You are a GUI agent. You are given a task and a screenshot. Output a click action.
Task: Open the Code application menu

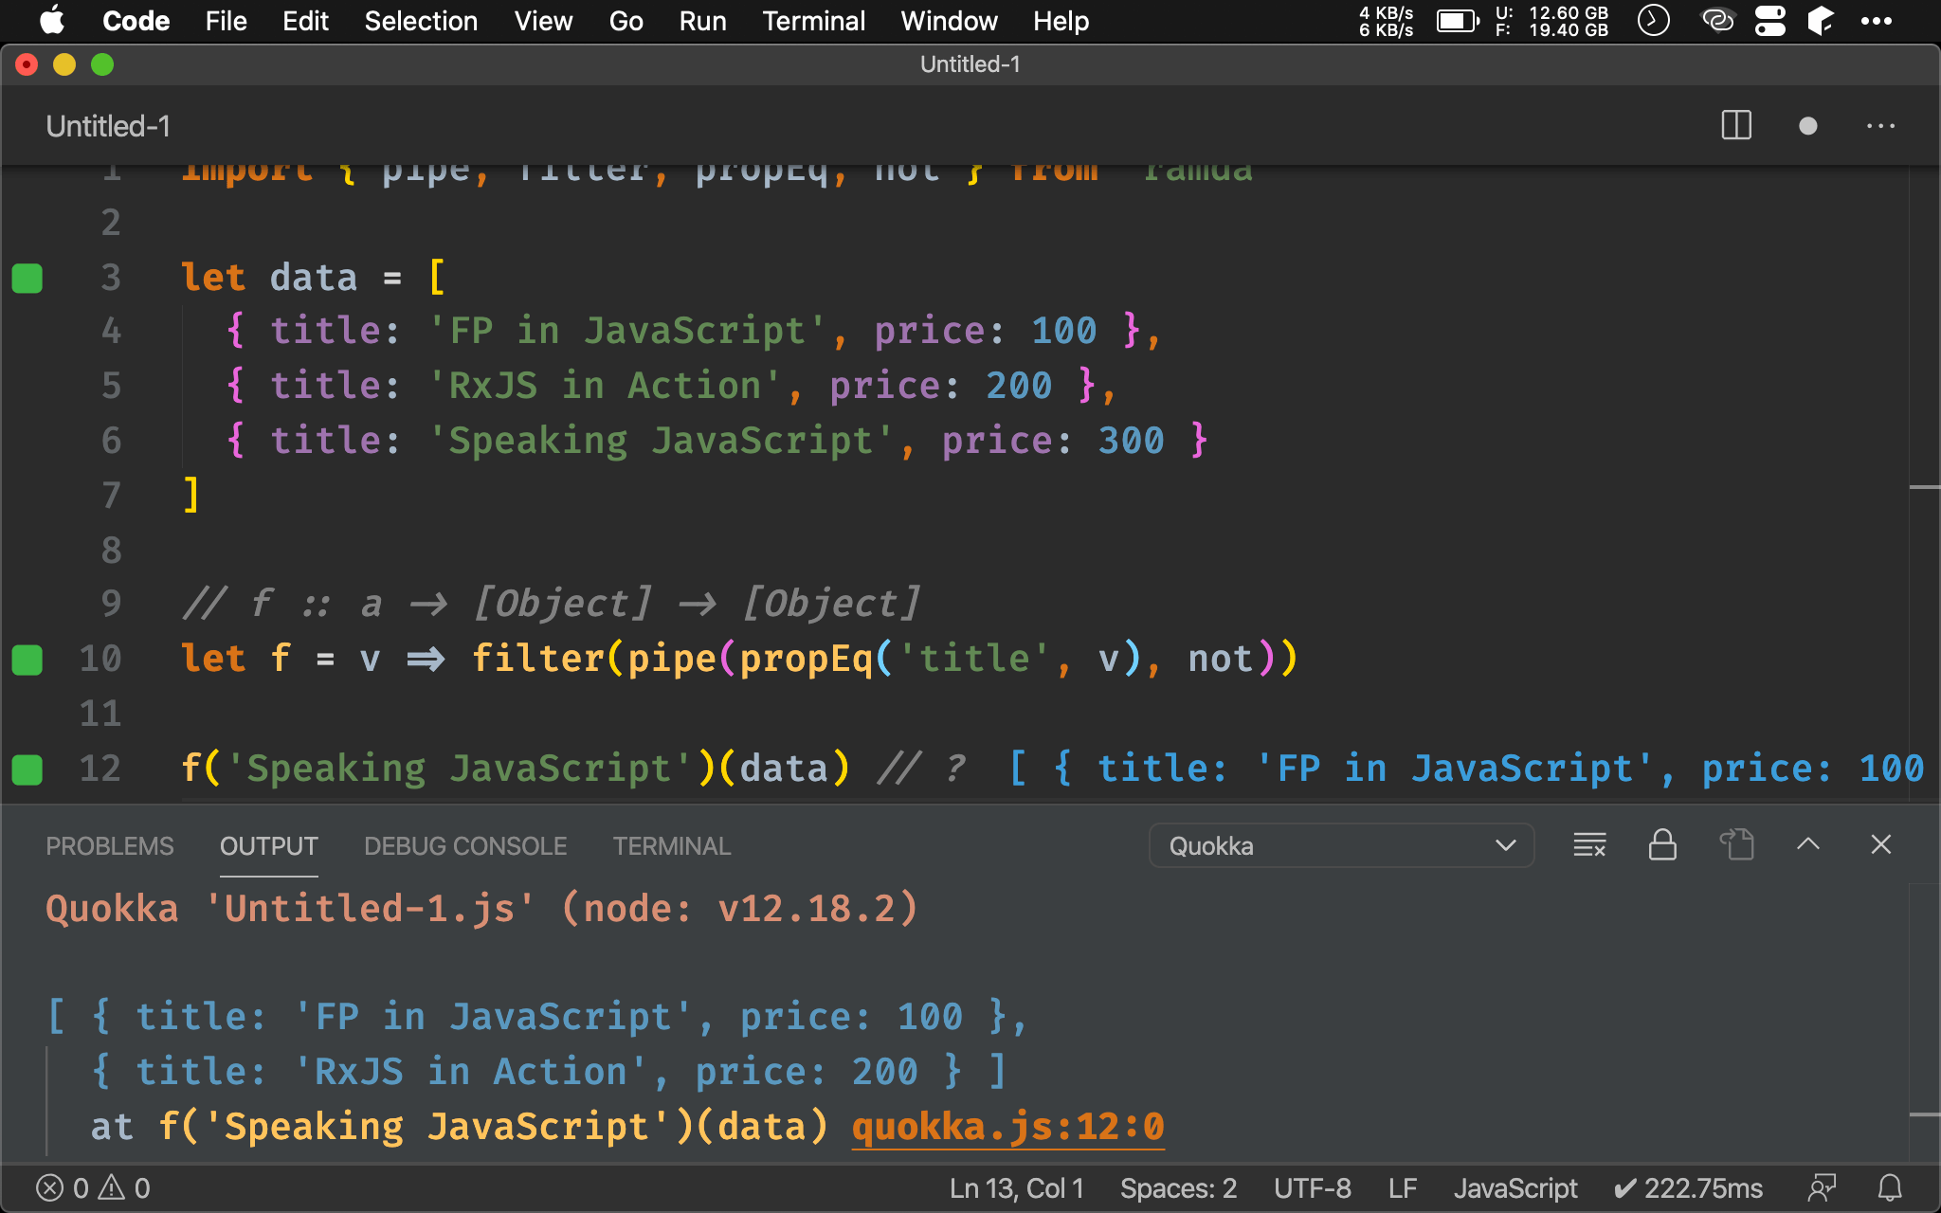point(136,21)
